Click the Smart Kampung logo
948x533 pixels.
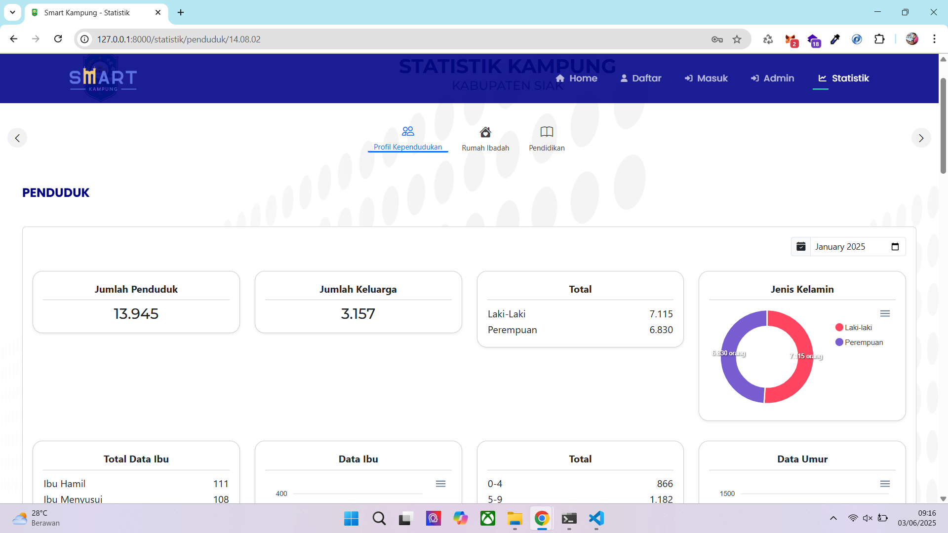click(103, 78)
